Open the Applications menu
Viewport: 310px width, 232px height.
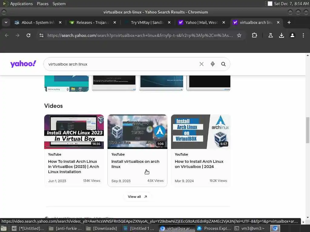[x=21, y=4]
